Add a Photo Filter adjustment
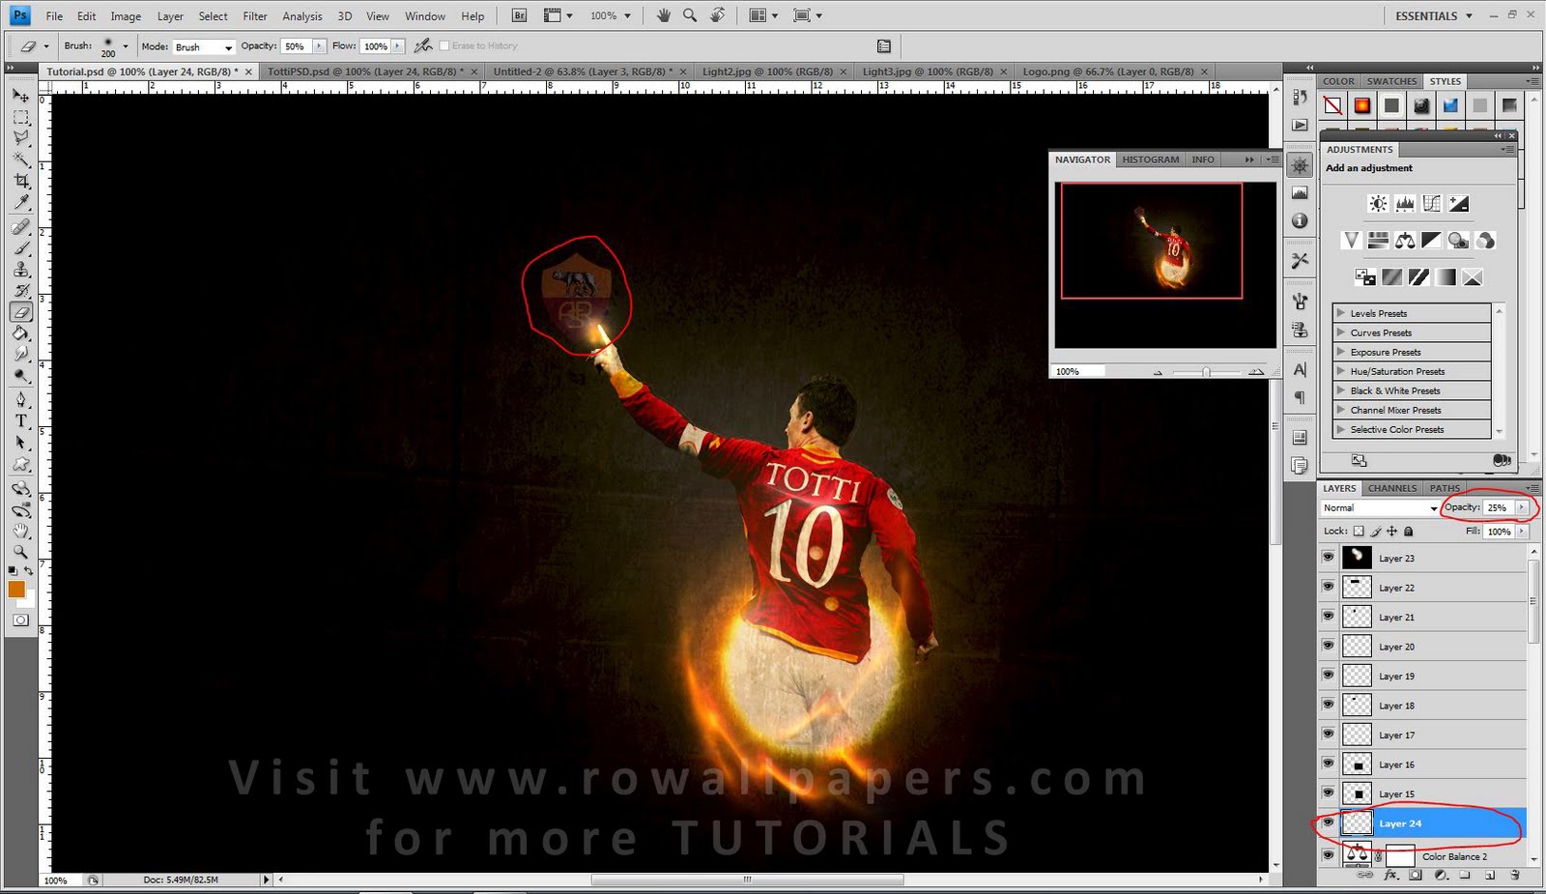 tap(1458, 241)
